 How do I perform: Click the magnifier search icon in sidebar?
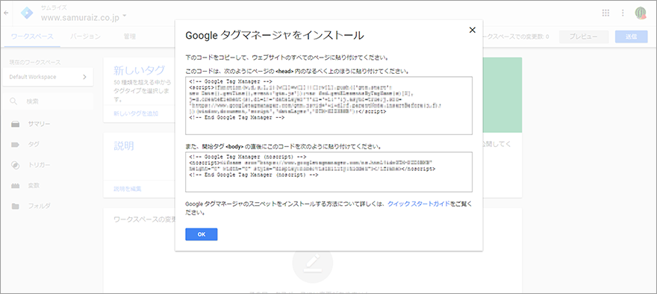pos(14,101)
